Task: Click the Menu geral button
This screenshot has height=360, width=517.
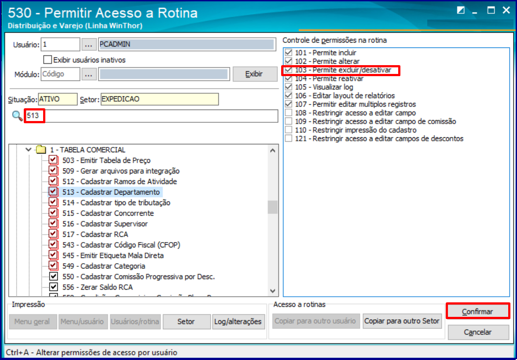Action: [x=32, y=321]
